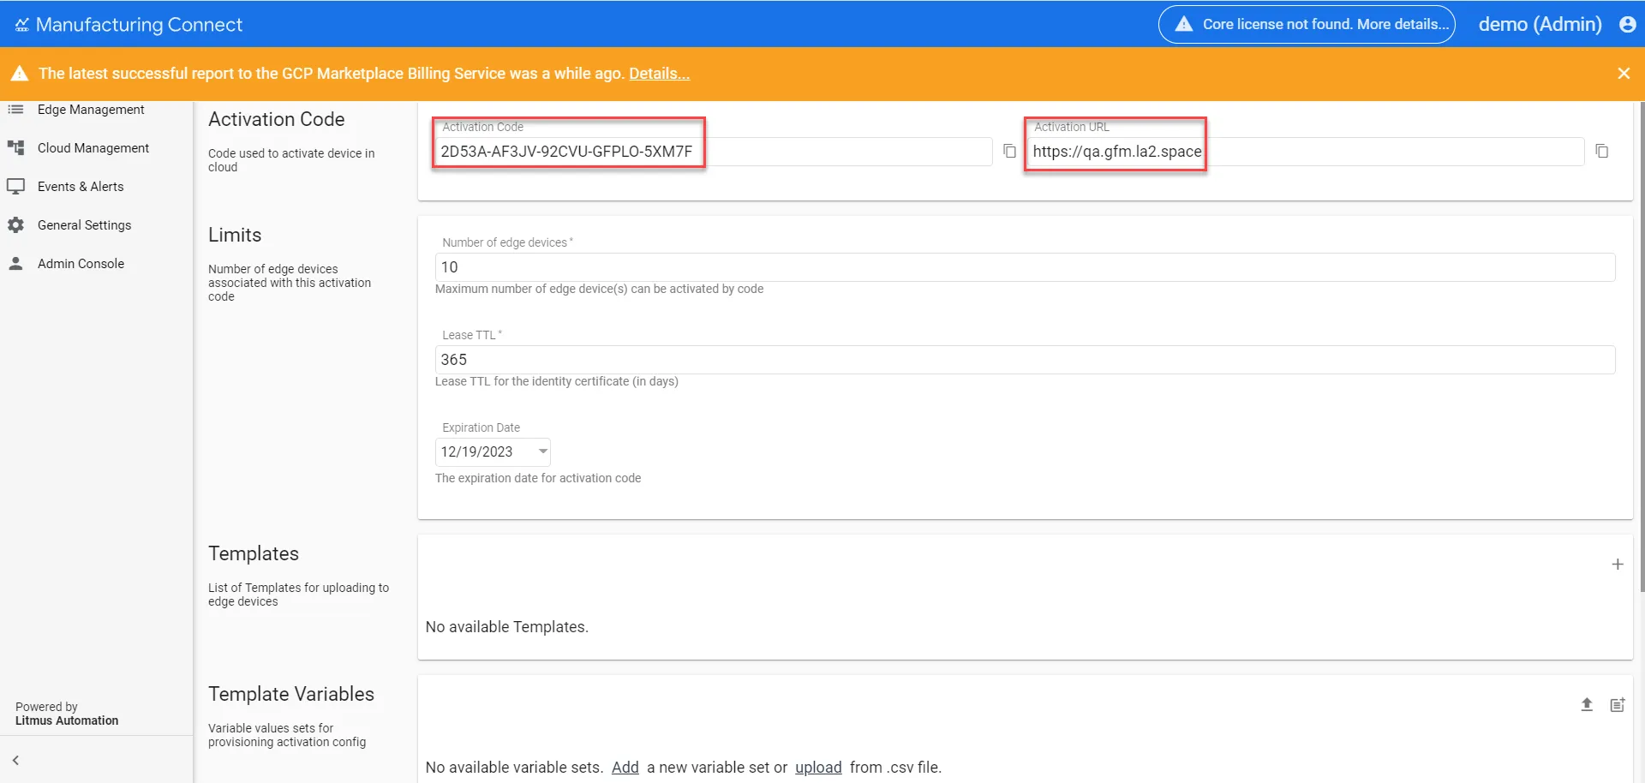Copy the Activation URL to clipboard
This screenshot has height=783, width=1645.
(x=1601, y=151)
